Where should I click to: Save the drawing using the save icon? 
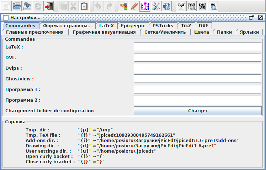pyautogui.click(x=27, y=6)
